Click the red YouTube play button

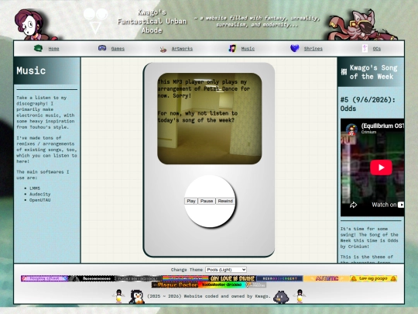pyautogui.click(x=381, y=167)
